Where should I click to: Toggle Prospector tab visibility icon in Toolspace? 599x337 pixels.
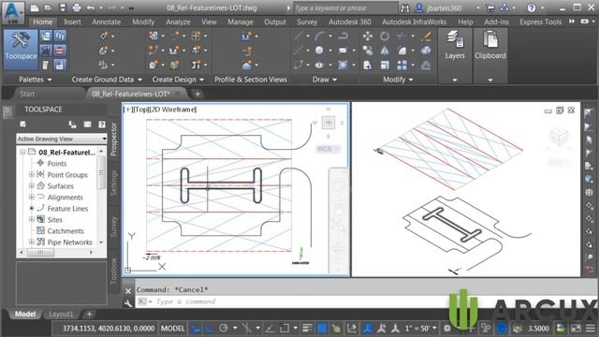(x=22, y=125)
